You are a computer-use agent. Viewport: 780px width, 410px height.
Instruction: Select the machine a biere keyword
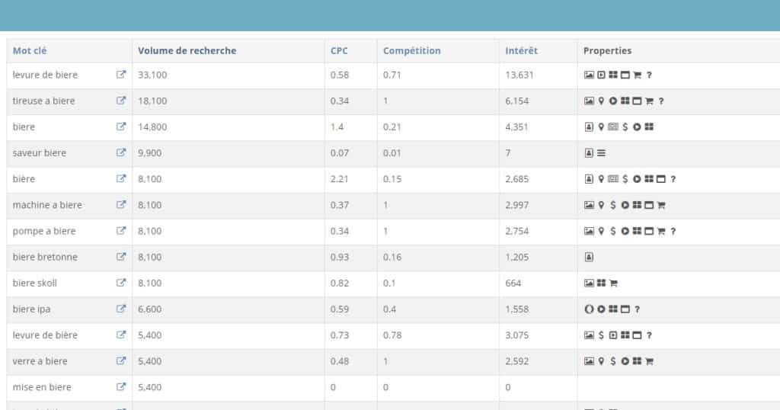[x=47, y=205]
